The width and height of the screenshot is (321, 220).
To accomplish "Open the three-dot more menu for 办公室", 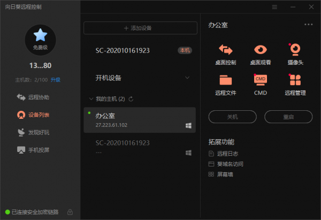I will tap(308, 25).
